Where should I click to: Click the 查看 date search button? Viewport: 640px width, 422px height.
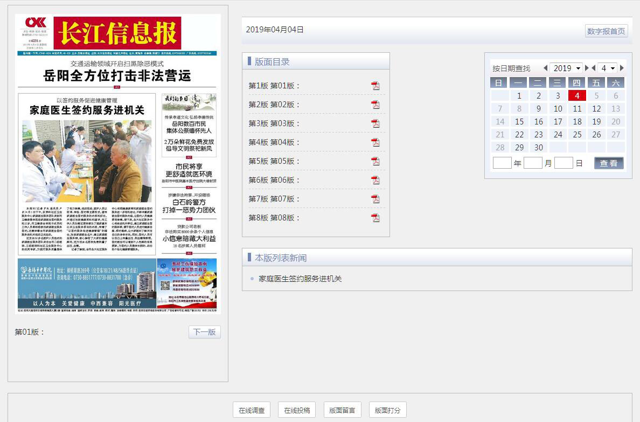click(609, 163)
